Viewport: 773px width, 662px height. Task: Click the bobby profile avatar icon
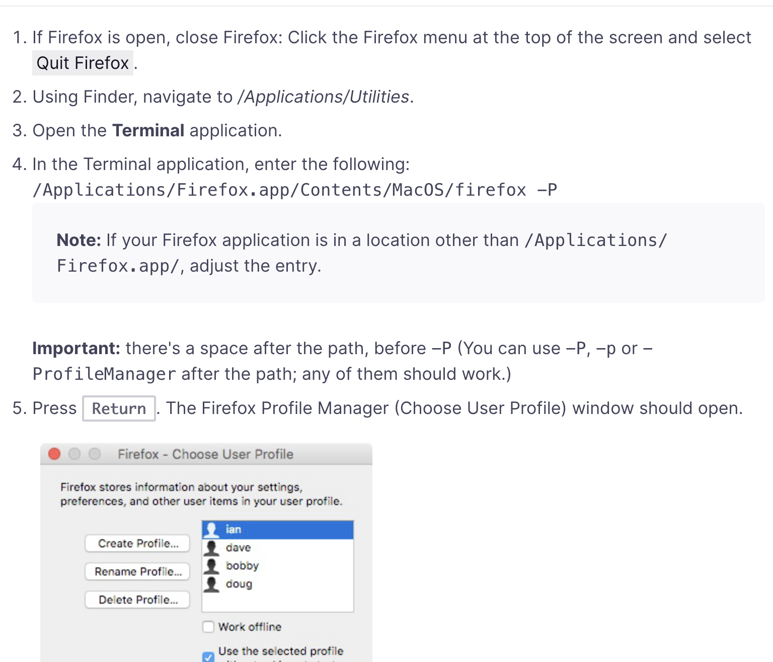coord(212,566)
